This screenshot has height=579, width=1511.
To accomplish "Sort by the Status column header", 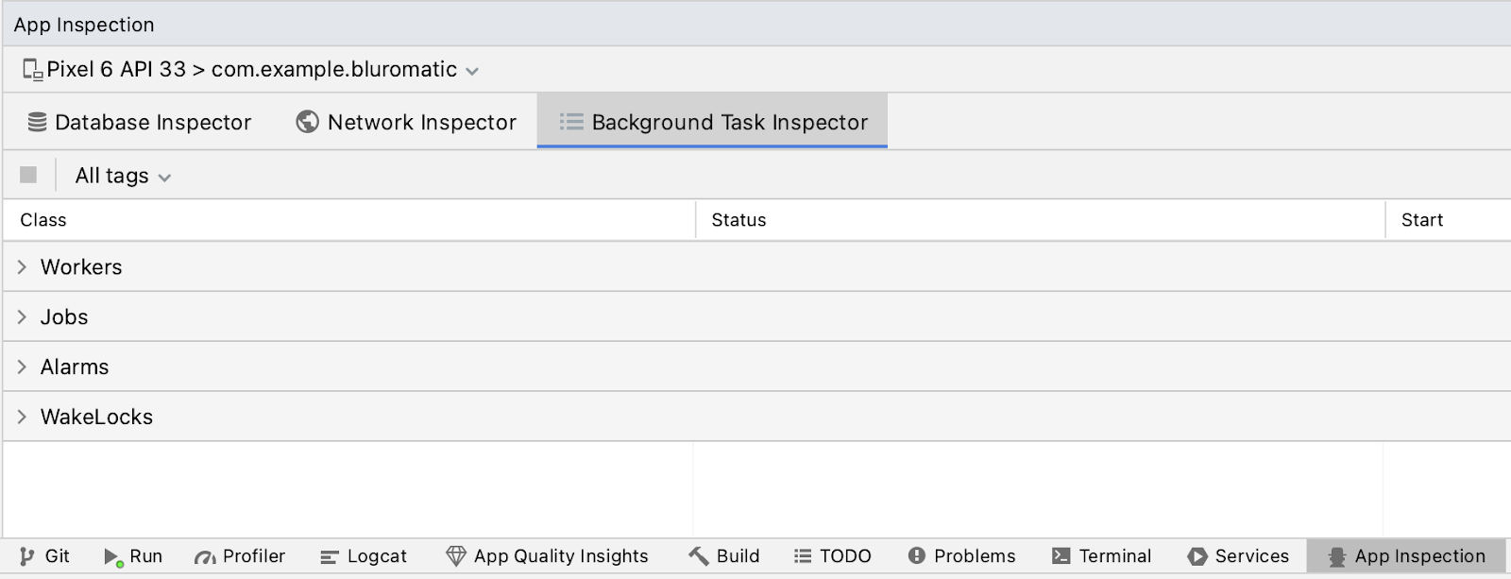I will pyautogui.click(x=739, y=220).
